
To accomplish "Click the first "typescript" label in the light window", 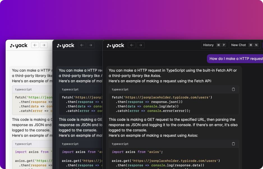I will click(x=23, y=89).
